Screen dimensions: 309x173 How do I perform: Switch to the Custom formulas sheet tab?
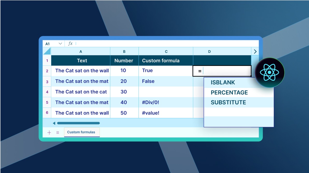tap(81, 132)
